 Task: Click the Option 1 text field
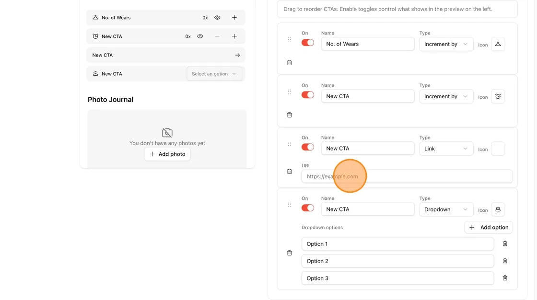tap(397, 244)
